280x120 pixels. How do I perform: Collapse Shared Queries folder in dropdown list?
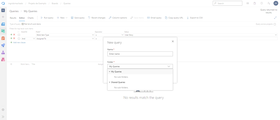pyautogui.click(x=109, y=82)
